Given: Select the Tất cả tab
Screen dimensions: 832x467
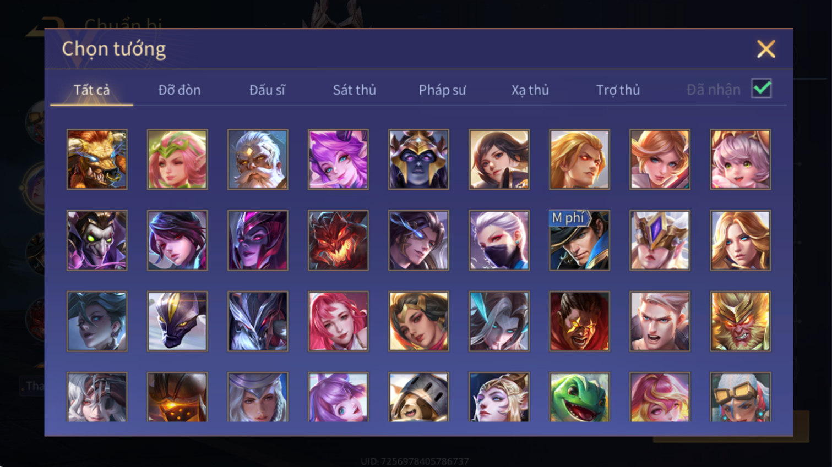Looking at the screenshot, I should click(x=91, y=90).
